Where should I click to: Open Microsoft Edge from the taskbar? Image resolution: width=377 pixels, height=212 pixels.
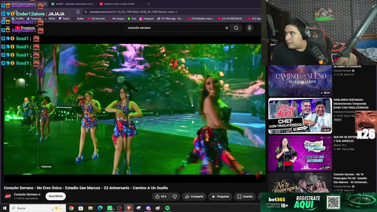(x=100, y=208)
